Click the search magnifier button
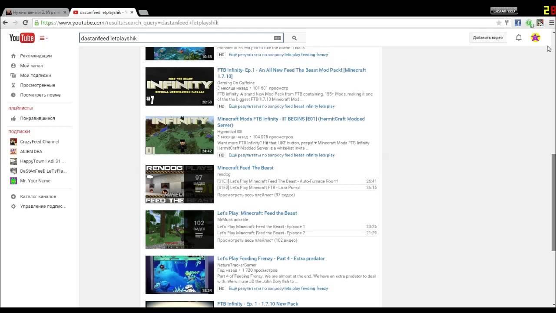Image resolution: width=556 pixels, height=313 pixels. click(294, 38)
